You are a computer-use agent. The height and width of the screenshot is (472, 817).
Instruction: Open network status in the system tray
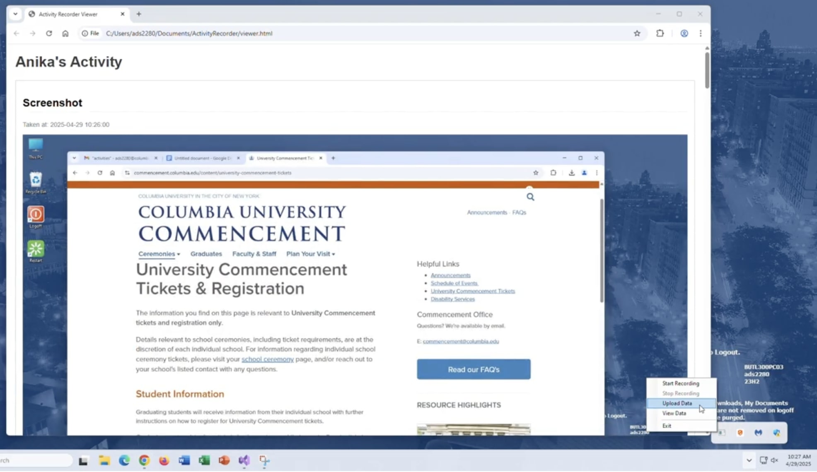point(764,460)
